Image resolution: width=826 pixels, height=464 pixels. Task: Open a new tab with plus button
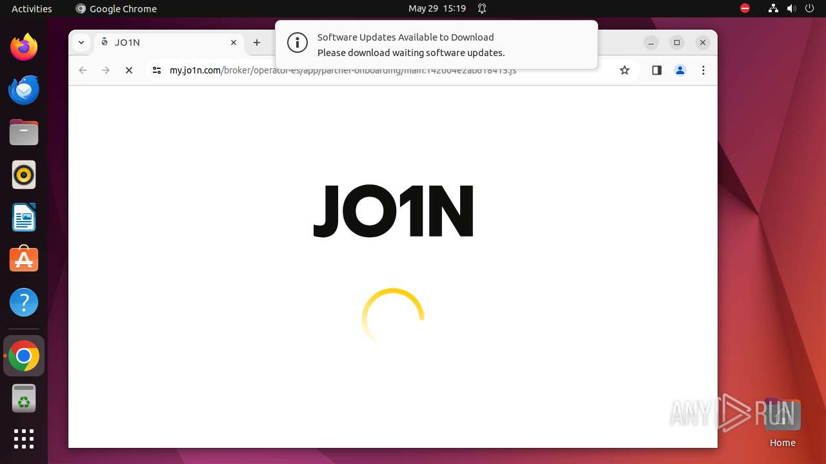(257, 43)
